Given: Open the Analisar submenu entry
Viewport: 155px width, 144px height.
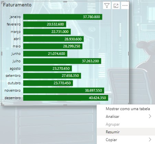Looking at the screenshot, I should coord(126,117).
